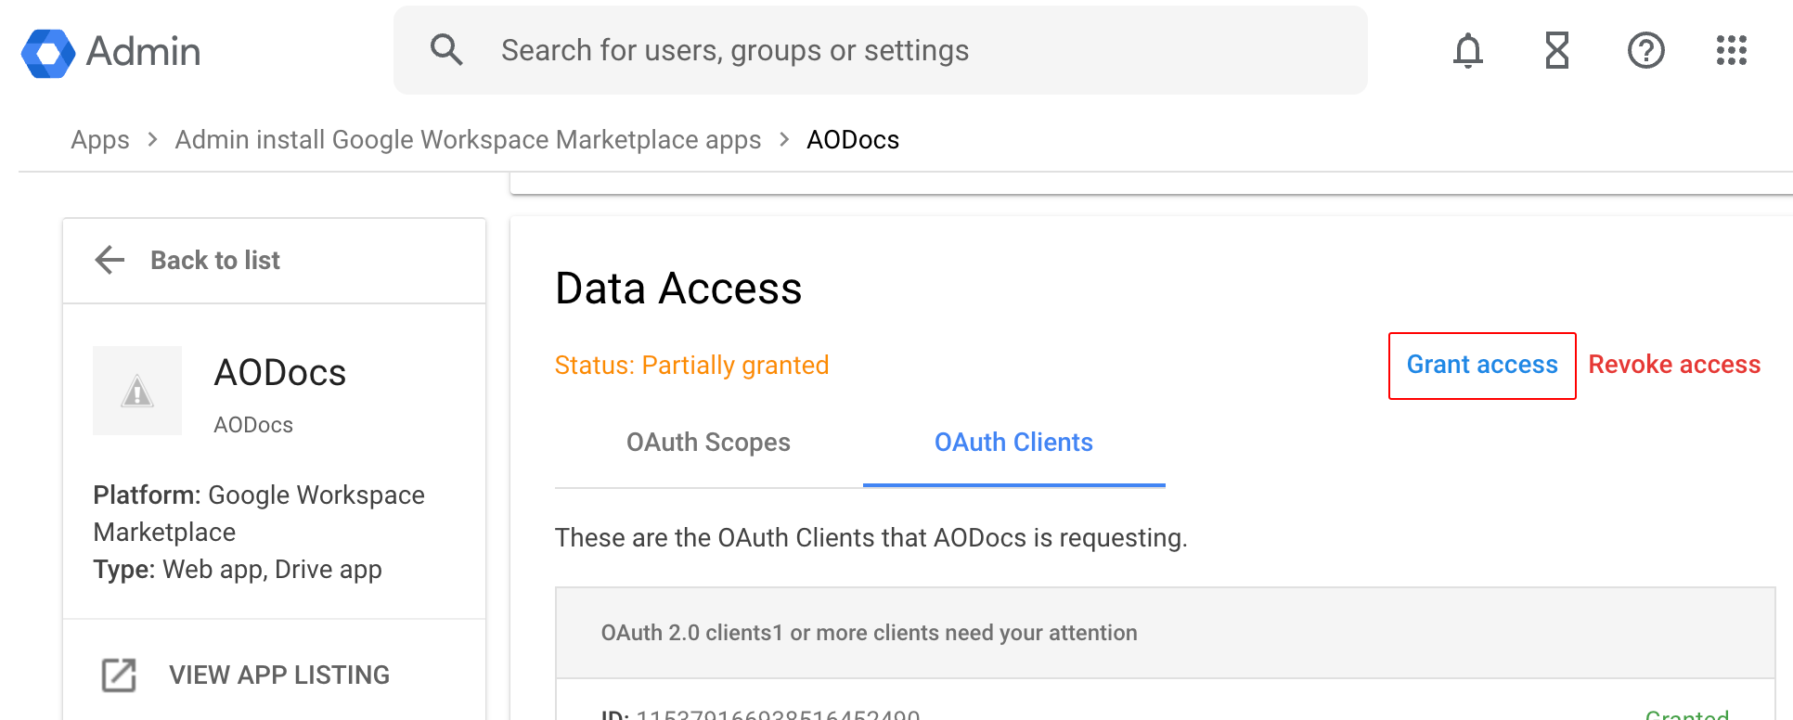Click the OAuth 2.0 clients attention notice

[869, 633]
